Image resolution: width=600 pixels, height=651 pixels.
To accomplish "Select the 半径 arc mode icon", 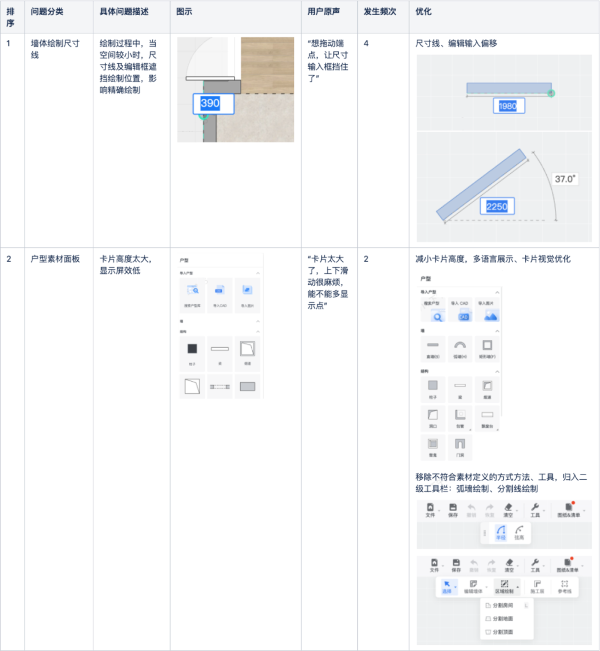I will (x=501, y=532).
